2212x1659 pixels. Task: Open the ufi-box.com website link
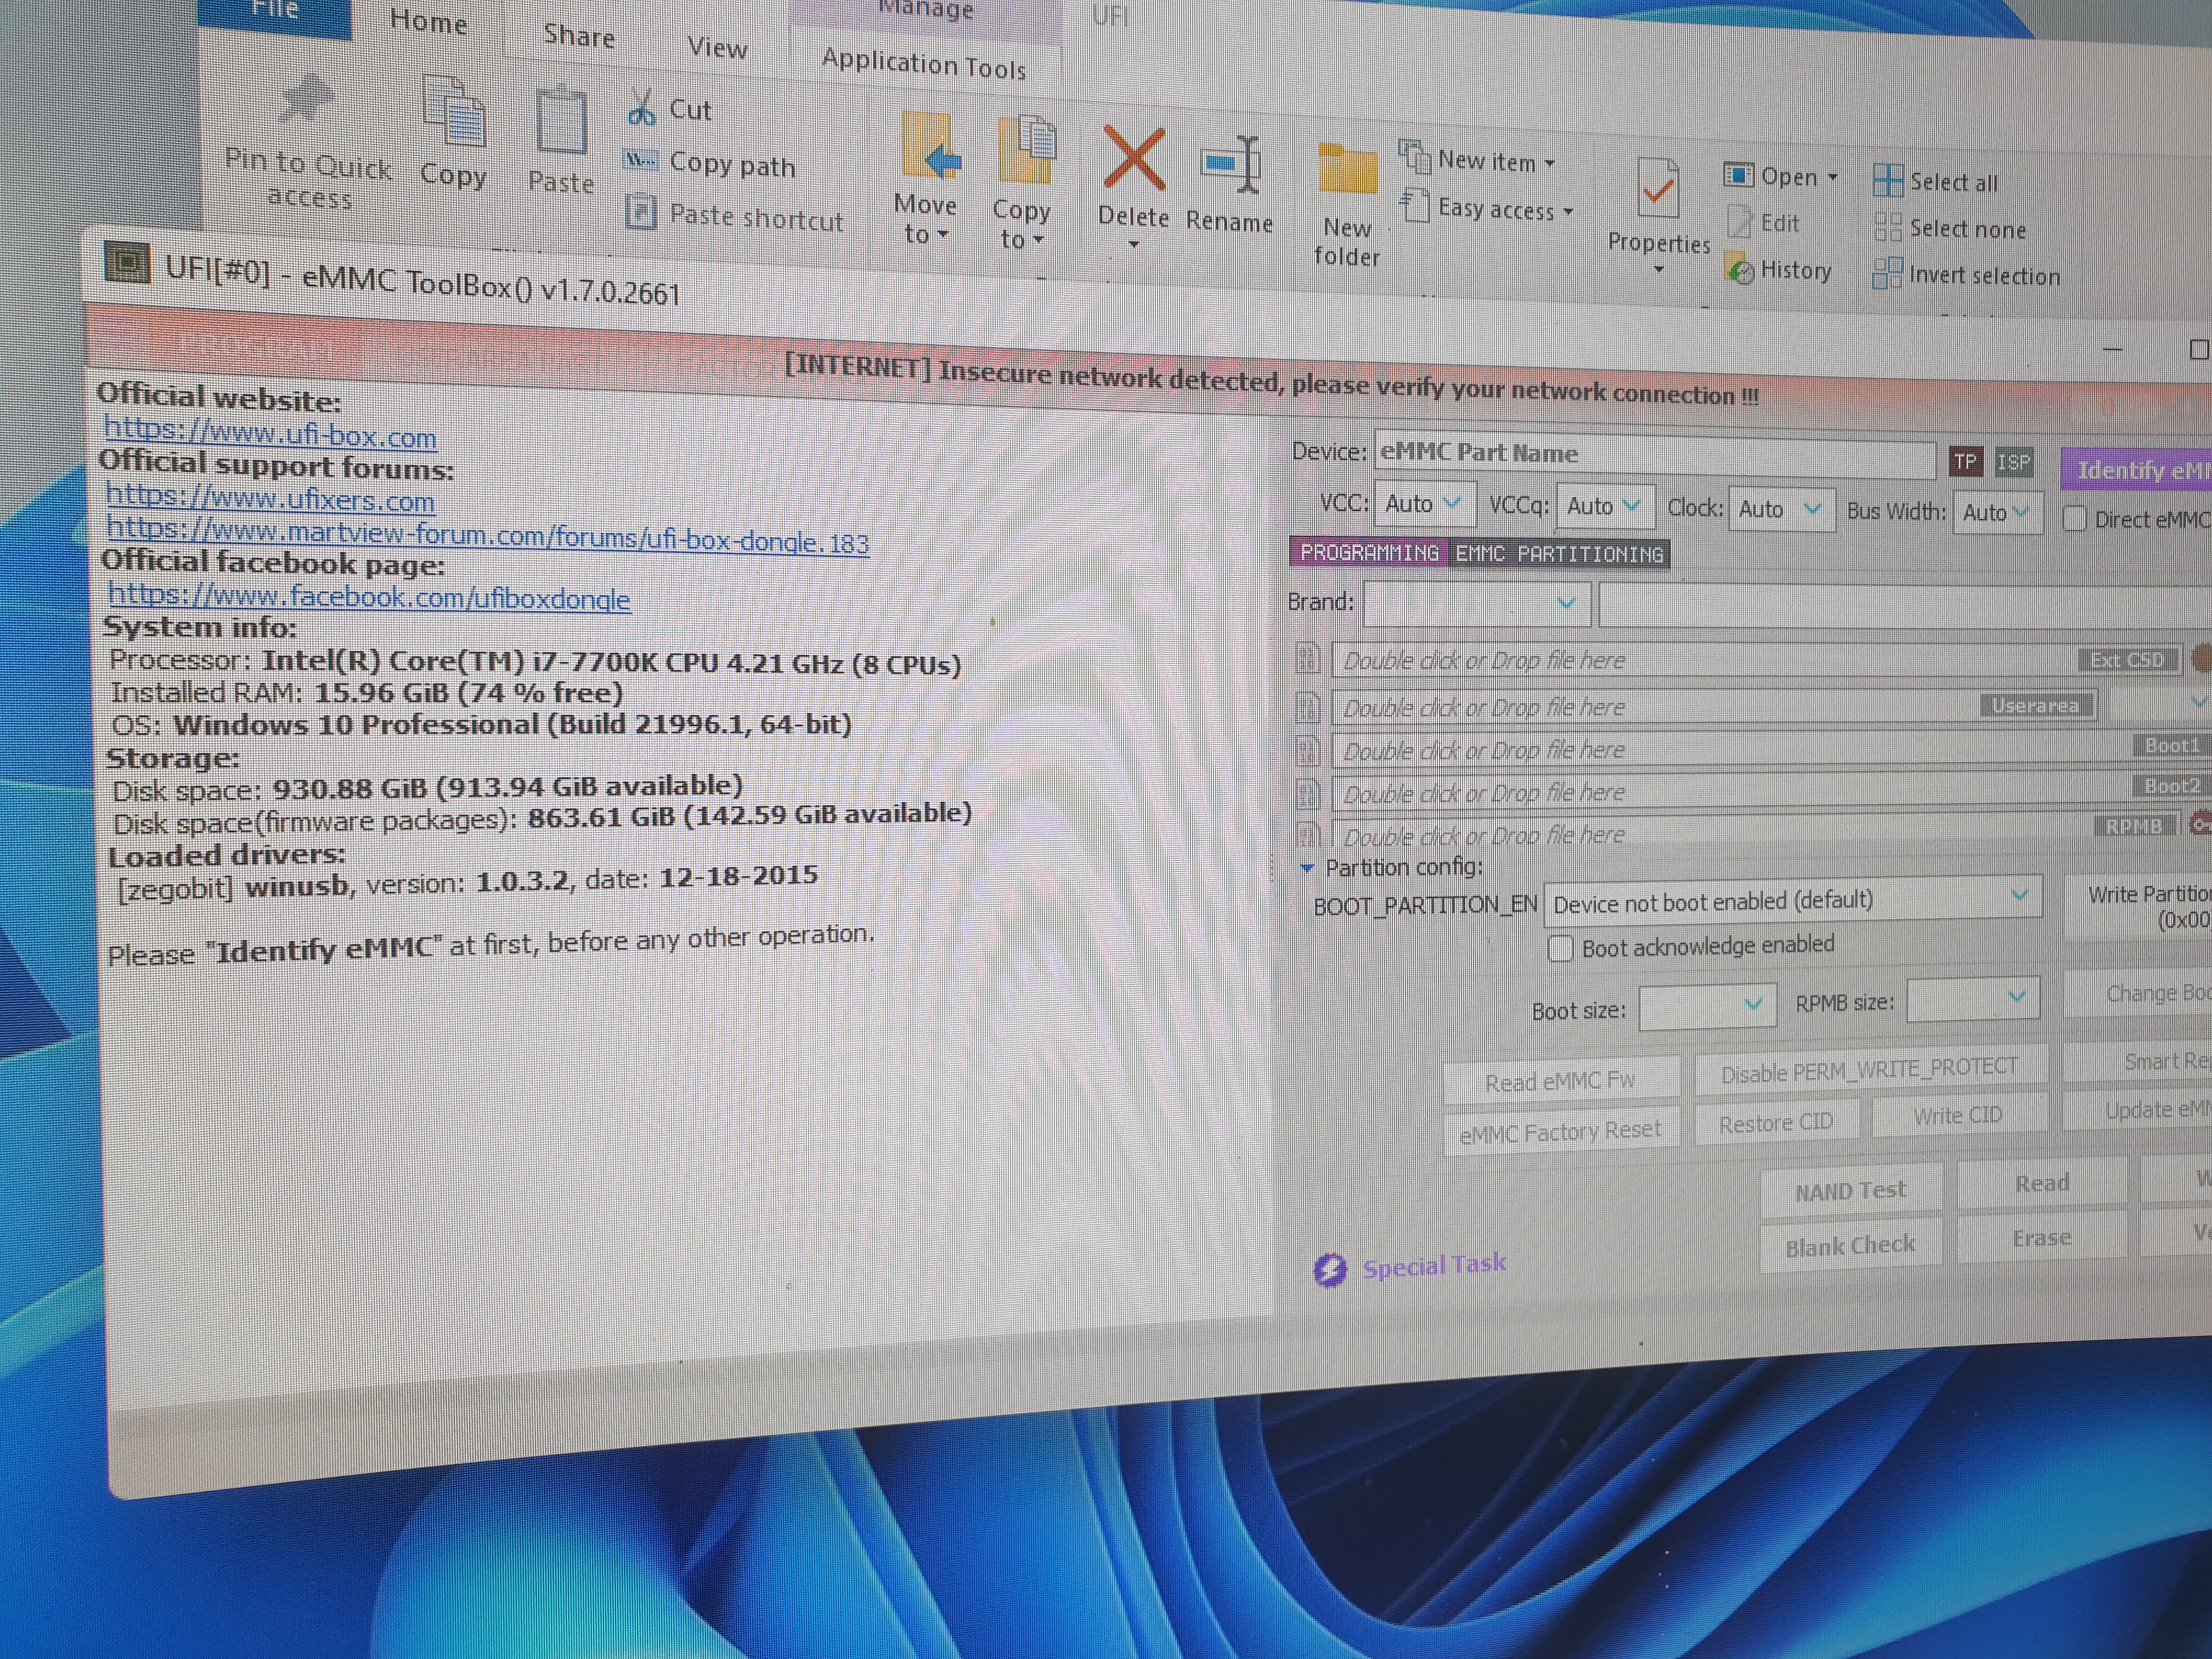click(x=270, y=433)
